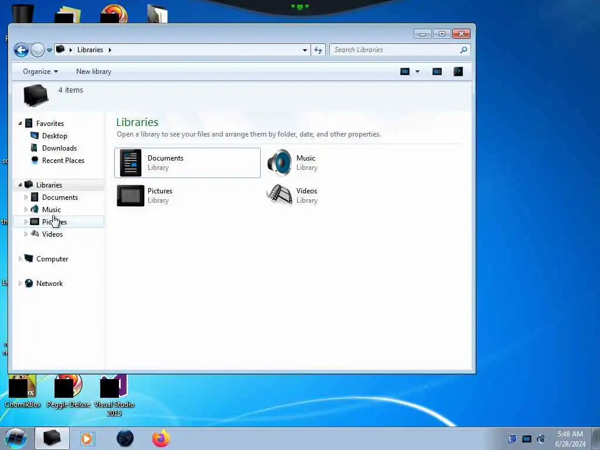Viewport: 600px width, 450px height.
Task: Click the details pane library icon
Action: point(36,96)
